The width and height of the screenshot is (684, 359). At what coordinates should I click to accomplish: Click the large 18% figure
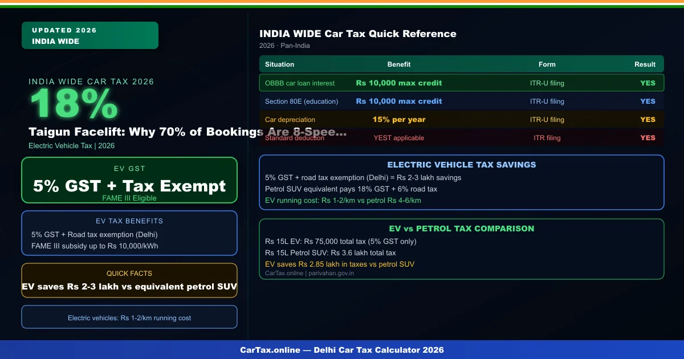(74, 105)
